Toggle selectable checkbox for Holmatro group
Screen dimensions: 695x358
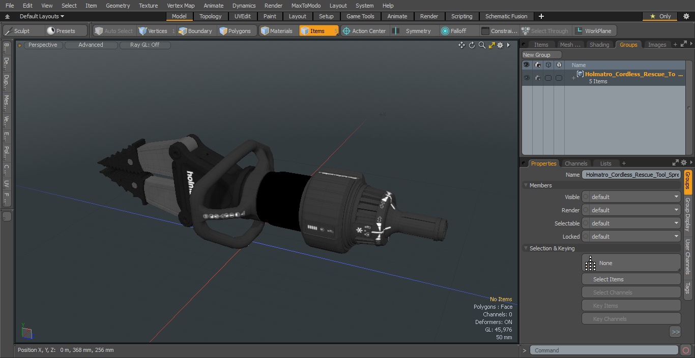tap(548, 78)
